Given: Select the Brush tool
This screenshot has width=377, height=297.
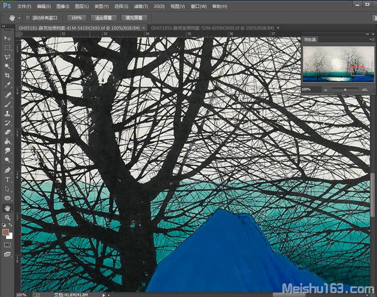Looking at the screenshot, I should 7,104.
